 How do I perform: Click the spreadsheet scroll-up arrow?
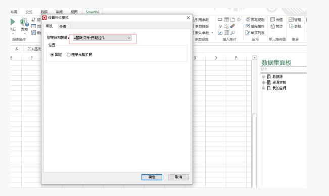[x=255, y=58]
